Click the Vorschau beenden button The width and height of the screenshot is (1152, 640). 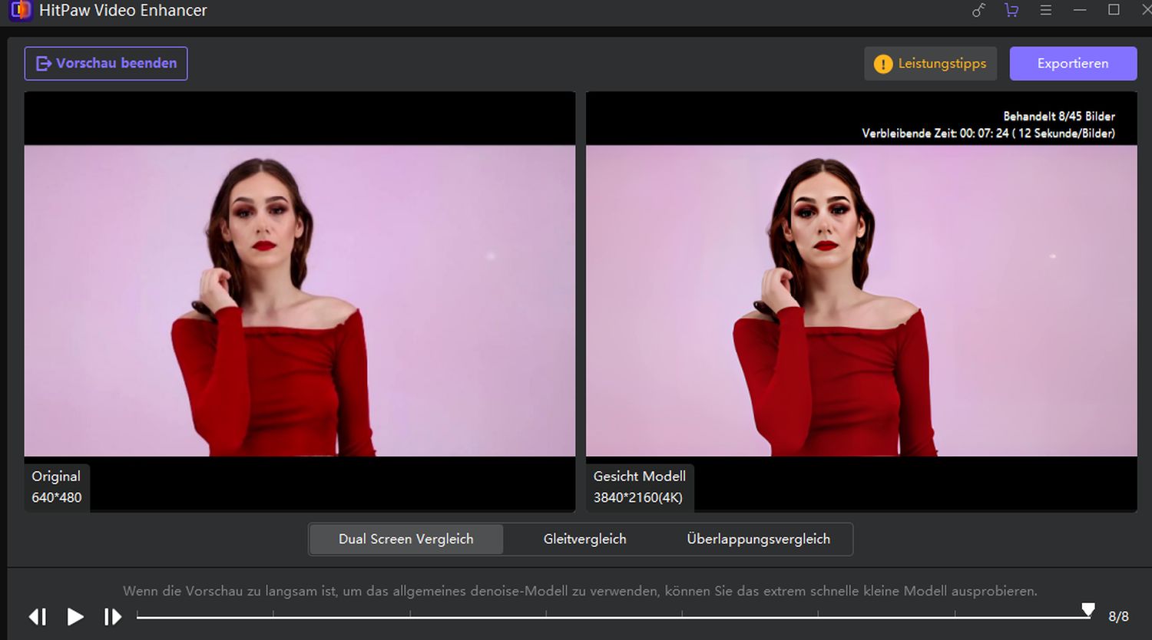[x=106, y=64]
